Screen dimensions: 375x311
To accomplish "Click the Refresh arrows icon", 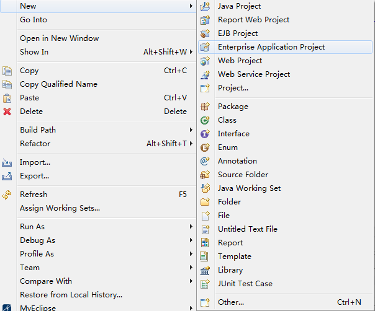I will [x=7, y=195].
